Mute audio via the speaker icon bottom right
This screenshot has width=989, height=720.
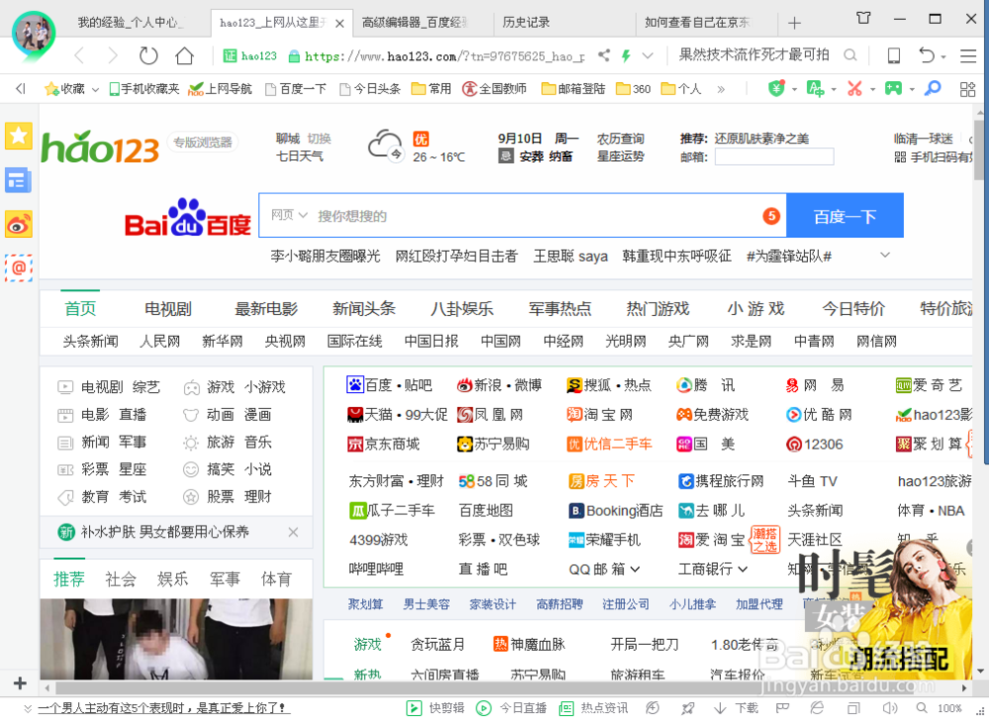(891, 708)
